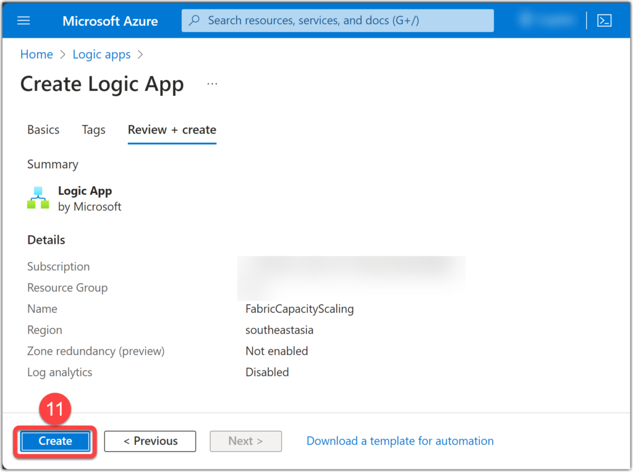Click the < Previous button

150,441
